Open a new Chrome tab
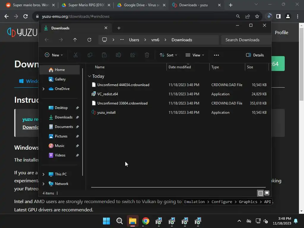Screen dimensions: 304x228 click(230, 5)
